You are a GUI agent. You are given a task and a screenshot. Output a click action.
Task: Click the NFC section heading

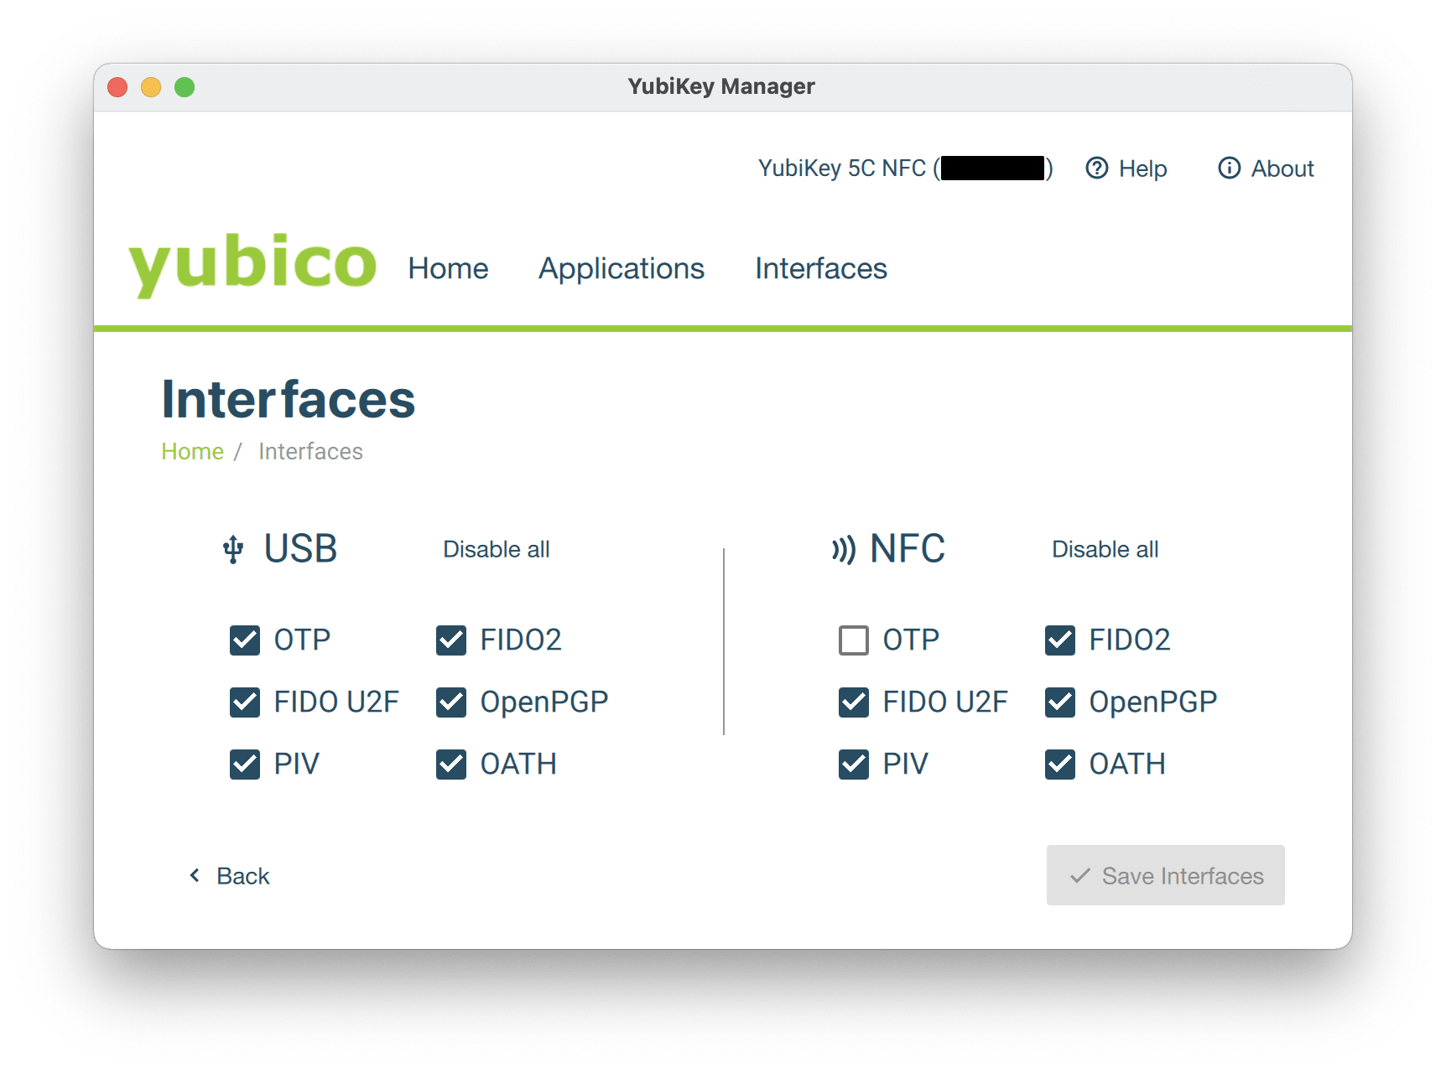pos(908,550)
